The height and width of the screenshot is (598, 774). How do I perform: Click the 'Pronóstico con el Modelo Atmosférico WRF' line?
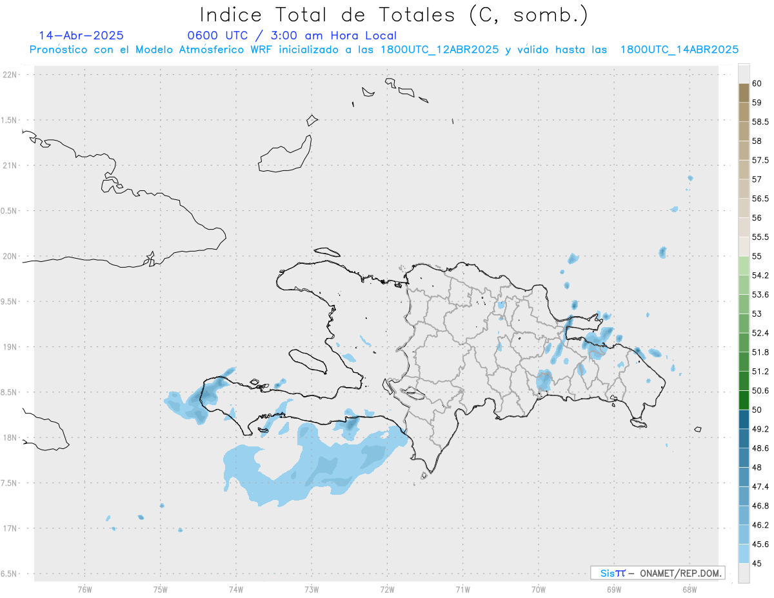click(x=384, y=50)
